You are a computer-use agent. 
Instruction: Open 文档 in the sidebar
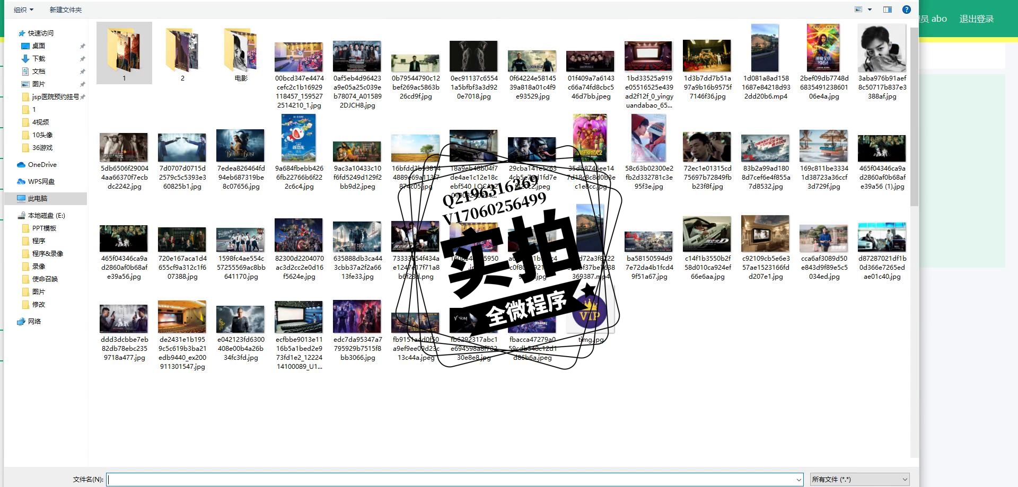39,72
